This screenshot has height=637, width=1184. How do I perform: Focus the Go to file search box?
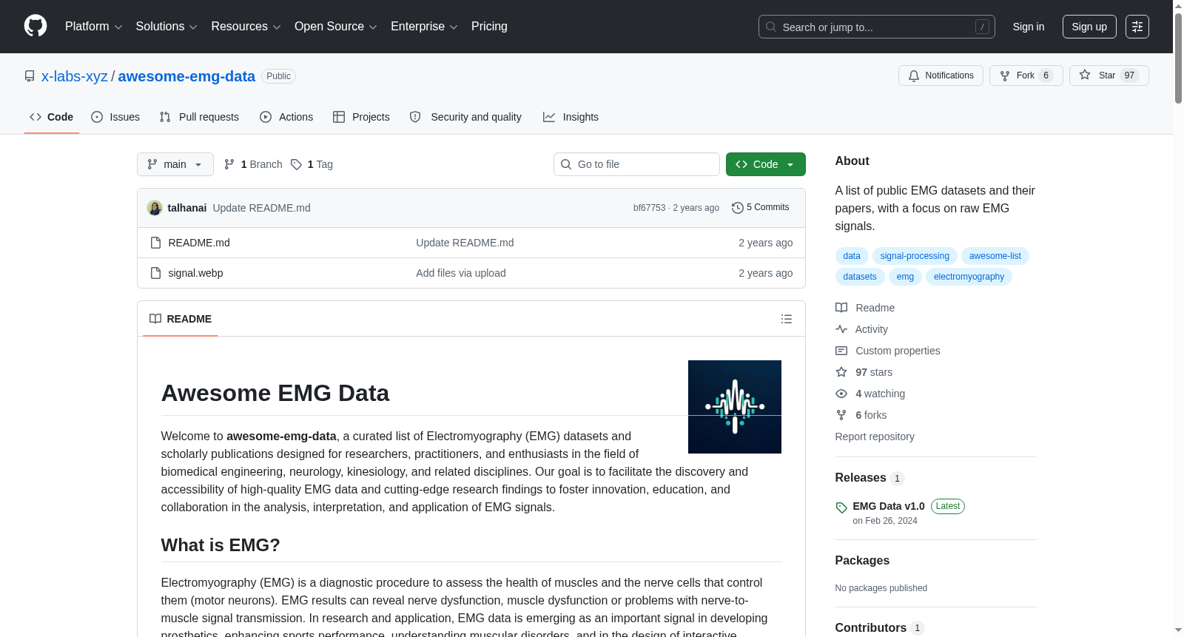[636, 164]
